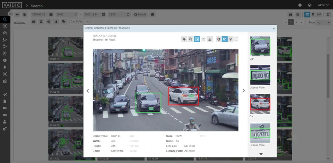
Task: Show snapshot location with map pin icon
Action: pos(231,39)
